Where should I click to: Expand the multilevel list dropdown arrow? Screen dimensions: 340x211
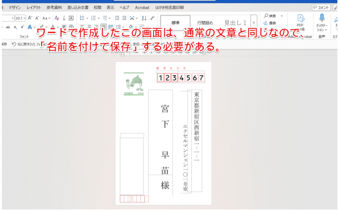(x=110, y=18)
